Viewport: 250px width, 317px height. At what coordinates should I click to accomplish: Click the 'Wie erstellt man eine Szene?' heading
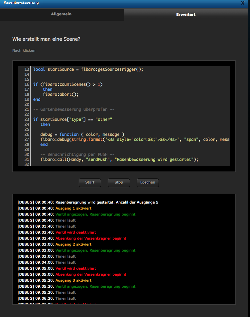(x=46, y=39)
